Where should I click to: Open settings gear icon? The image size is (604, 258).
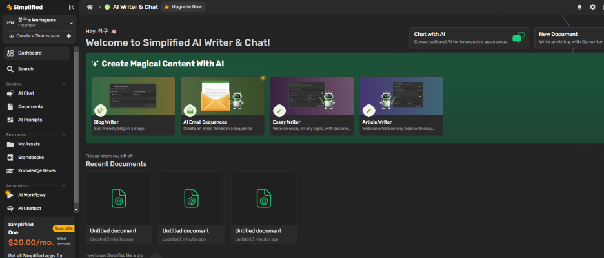[x=592, y=7]
